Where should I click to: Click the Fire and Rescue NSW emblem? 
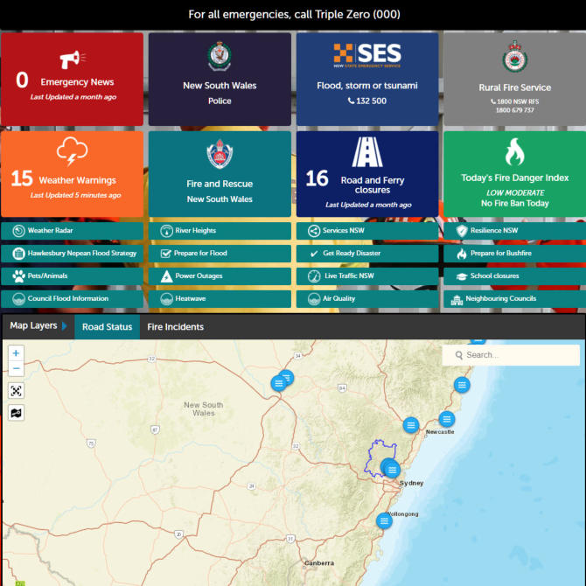[x=220, y=154]
